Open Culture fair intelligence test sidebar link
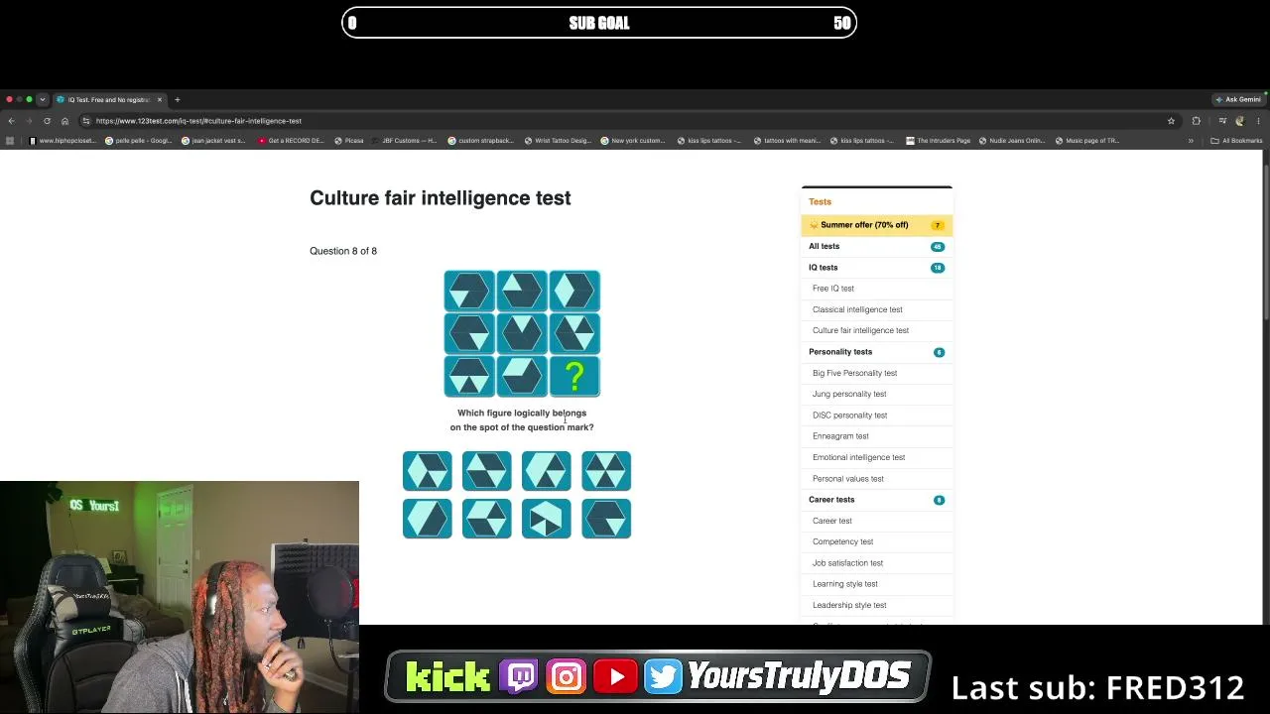 click(860, 330)
